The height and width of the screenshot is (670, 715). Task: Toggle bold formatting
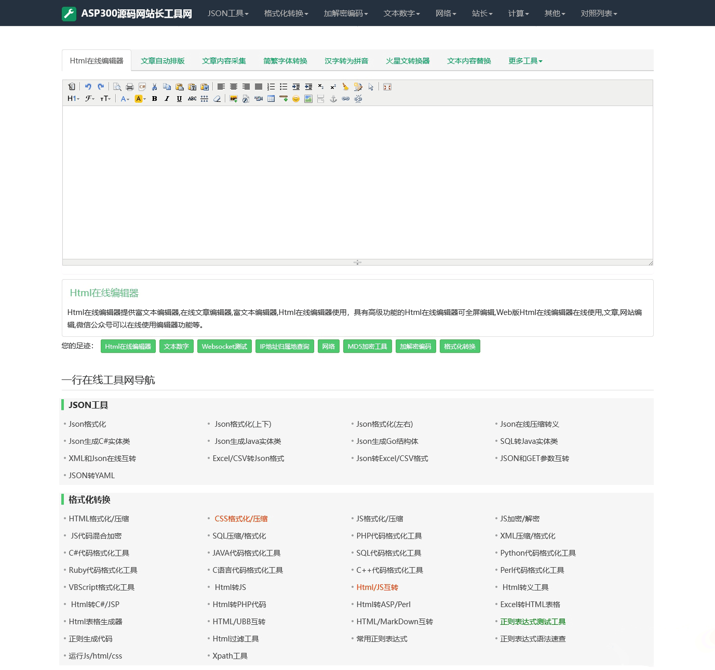[154, 99]
